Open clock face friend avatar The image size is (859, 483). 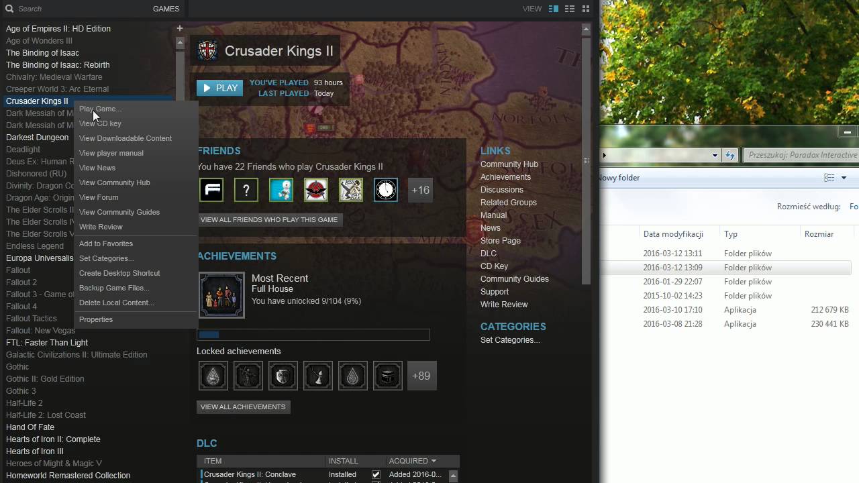[x=386, y=190]
